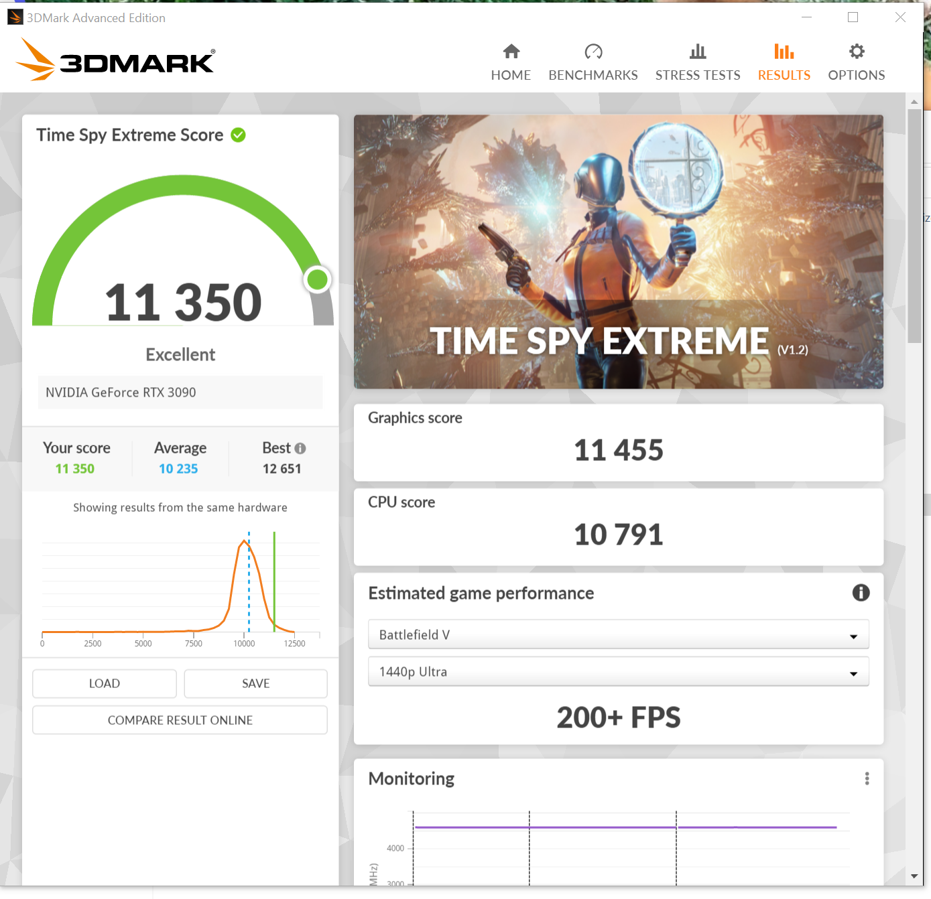Click the green score gauge knob
Image resolution: width=931 pixels, height=899 pixels.
317,279
